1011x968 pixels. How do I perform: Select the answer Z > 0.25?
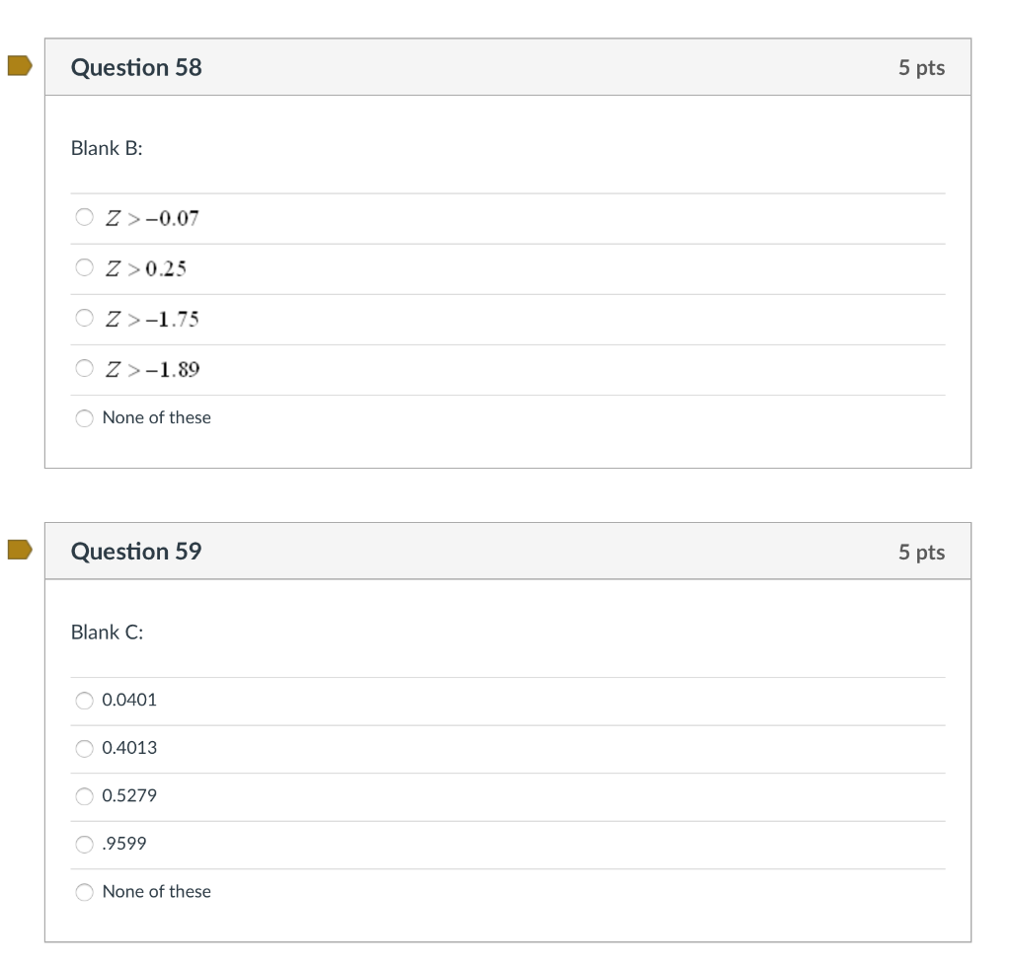tap(84, 267)
